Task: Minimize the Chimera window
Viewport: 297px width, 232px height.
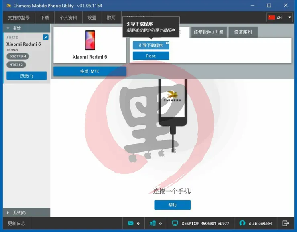Action: 252,6
